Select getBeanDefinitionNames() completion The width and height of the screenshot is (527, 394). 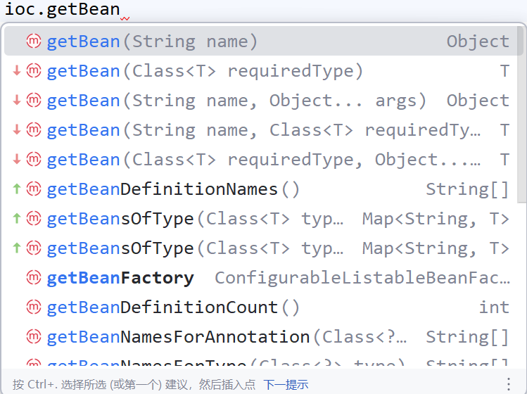coord(261,189)
